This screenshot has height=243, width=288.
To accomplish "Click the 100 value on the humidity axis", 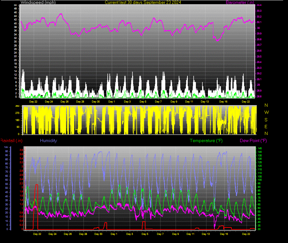I will pyautogui.click(x=6, y=147).
